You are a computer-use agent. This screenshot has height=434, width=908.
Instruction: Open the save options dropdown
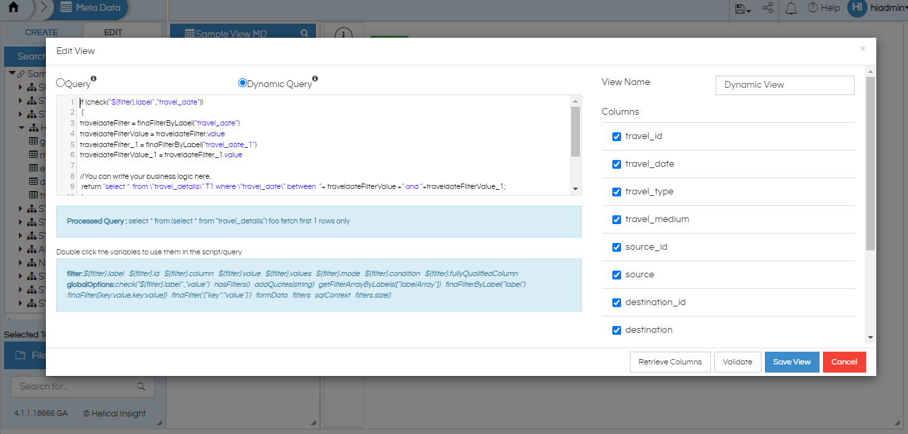(743, 9)
